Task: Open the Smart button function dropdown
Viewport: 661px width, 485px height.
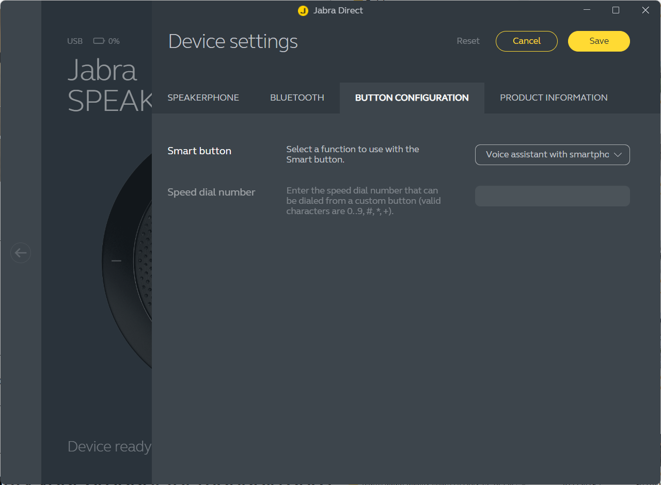Action: click(x=552, y=155)
